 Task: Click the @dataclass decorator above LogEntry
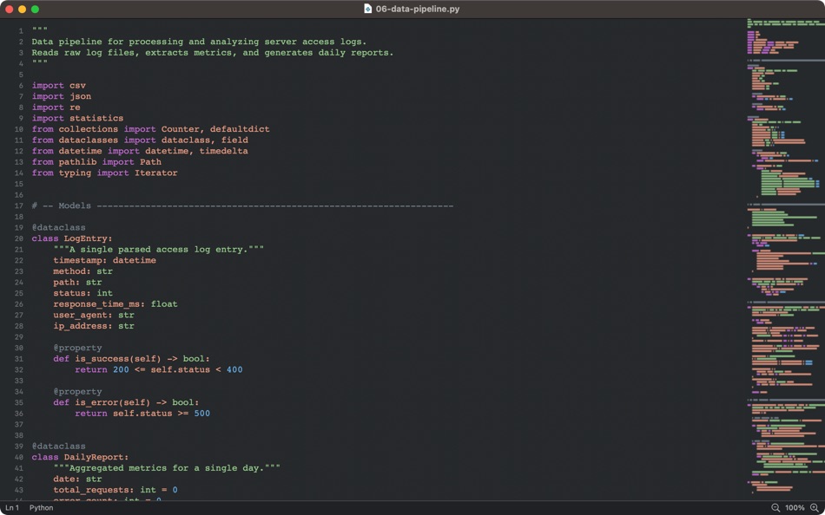tap(58, 227)
